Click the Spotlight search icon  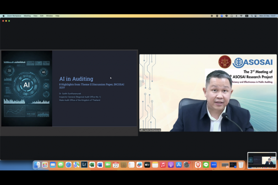point(251,16)
